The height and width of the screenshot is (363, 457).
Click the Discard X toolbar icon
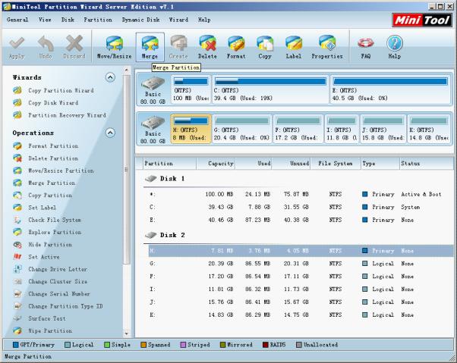click(74, 47)
